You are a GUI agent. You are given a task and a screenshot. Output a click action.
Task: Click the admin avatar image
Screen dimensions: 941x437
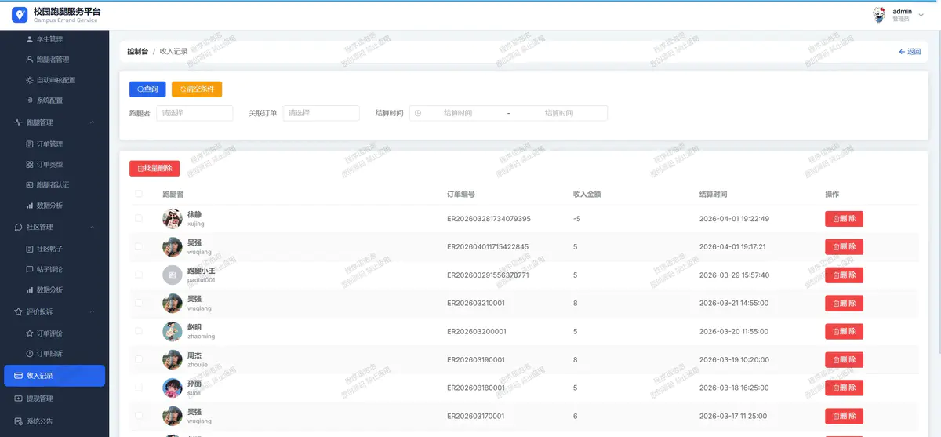(x=879, y=15)
